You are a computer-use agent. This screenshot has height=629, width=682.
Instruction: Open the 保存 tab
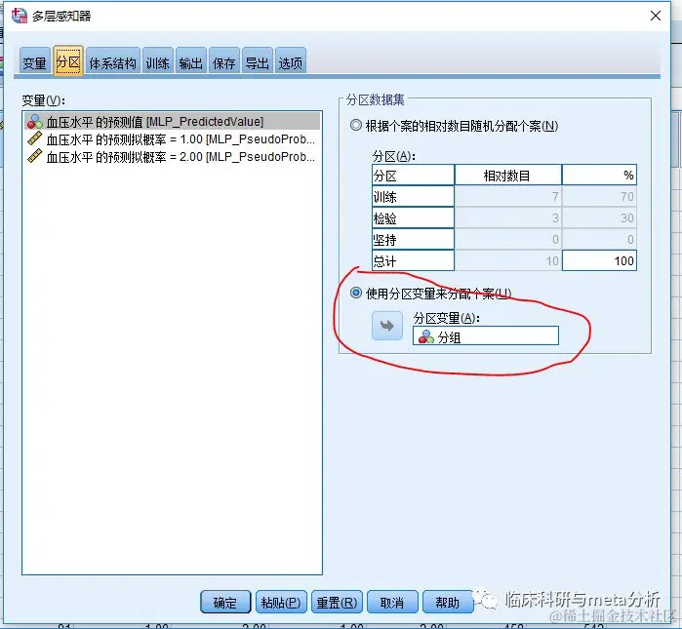tap(224, 62)
